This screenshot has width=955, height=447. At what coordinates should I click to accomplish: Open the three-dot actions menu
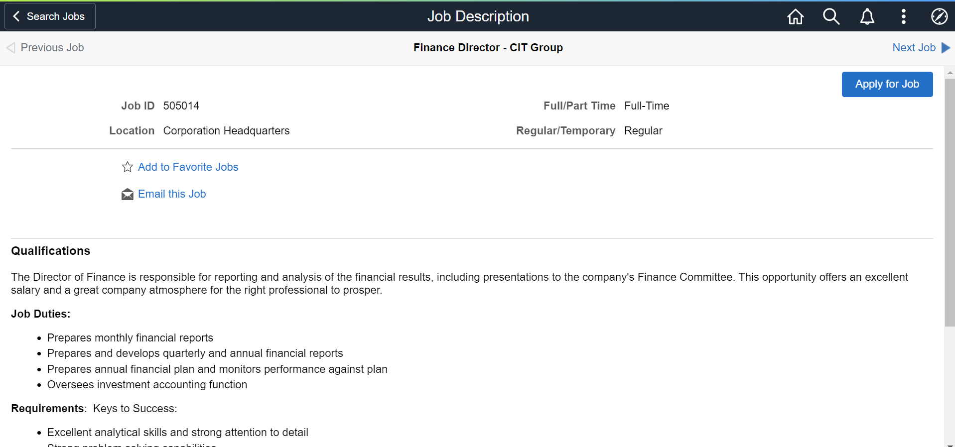[903, 16]
